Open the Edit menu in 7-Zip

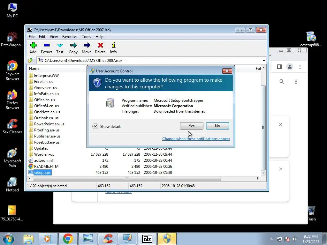(42, 37)
